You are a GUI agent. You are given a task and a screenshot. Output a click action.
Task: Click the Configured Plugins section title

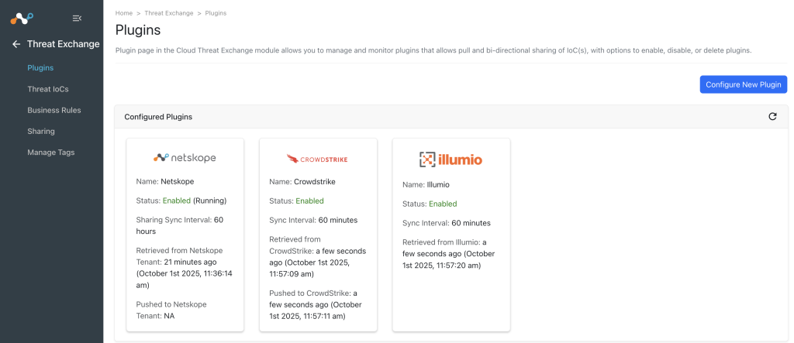[x=158, y=117]
